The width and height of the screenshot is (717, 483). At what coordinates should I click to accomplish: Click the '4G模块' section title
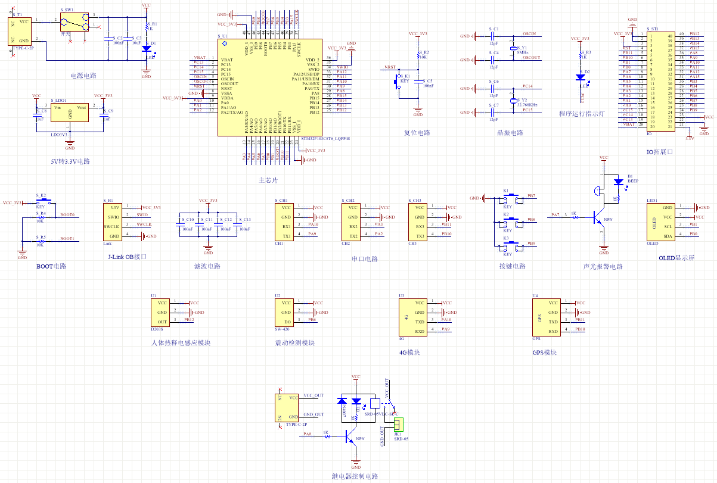409,352
